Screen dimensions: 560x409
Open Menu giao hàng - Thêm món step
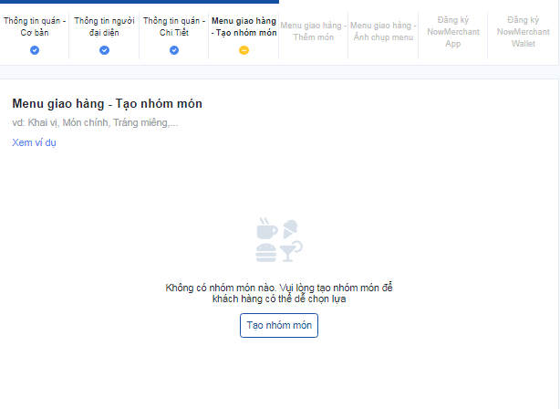point(314,31)
